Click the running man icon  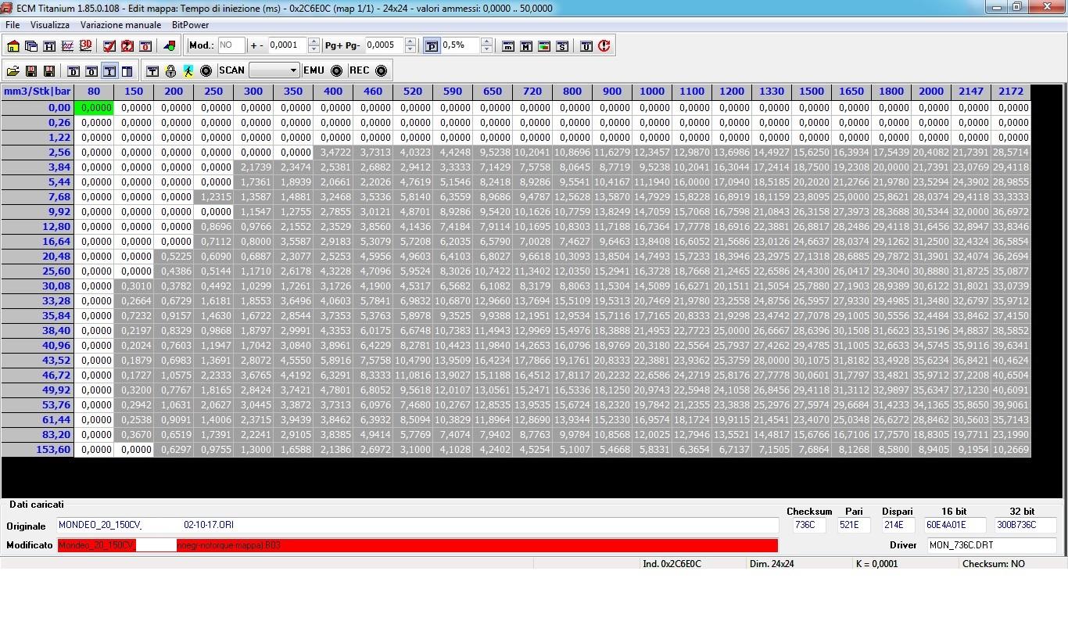point(188,71)
